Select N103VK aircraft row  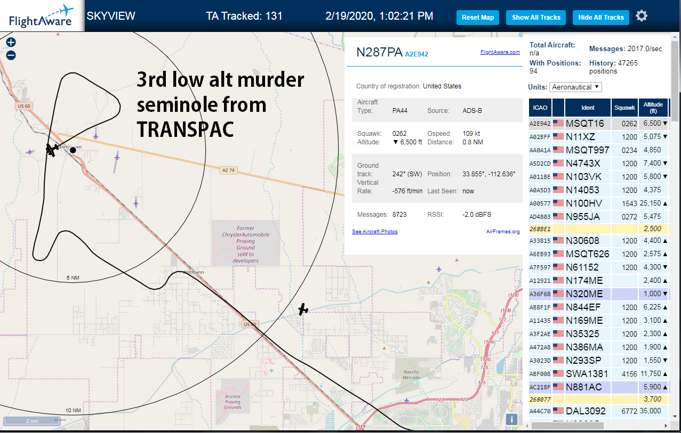(598, 177)
